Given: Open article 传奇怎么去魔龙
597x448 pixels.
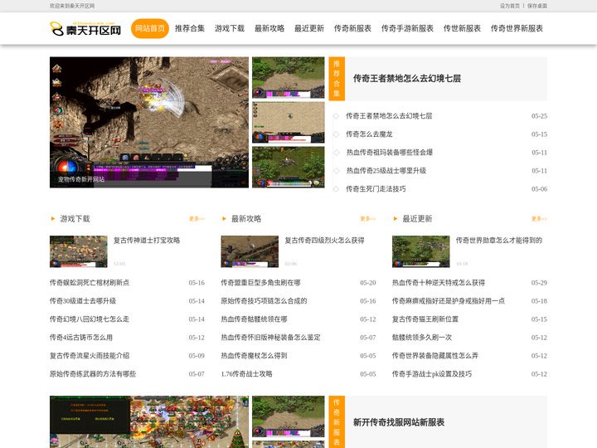Looking at the screenshot, I should pyautogui.click(x=369, y=134).
